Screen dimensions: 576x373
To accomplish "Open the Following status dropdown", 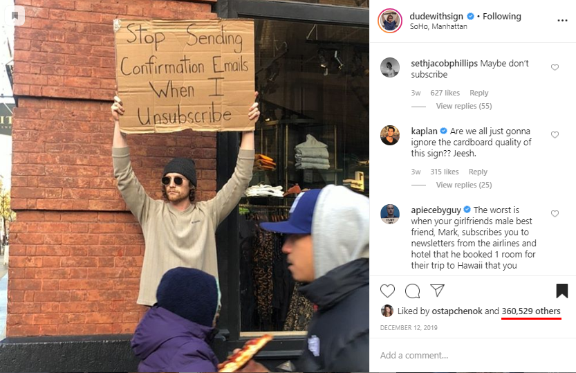I will (502, 16).
